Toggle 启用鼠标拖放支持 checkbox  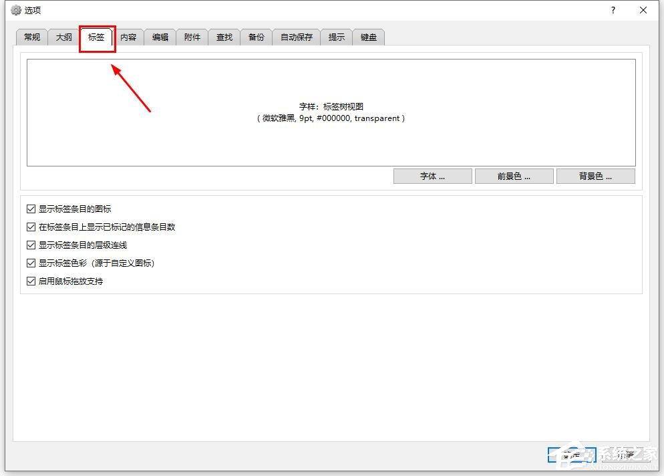pyautogui.click(x=31, y=281)
